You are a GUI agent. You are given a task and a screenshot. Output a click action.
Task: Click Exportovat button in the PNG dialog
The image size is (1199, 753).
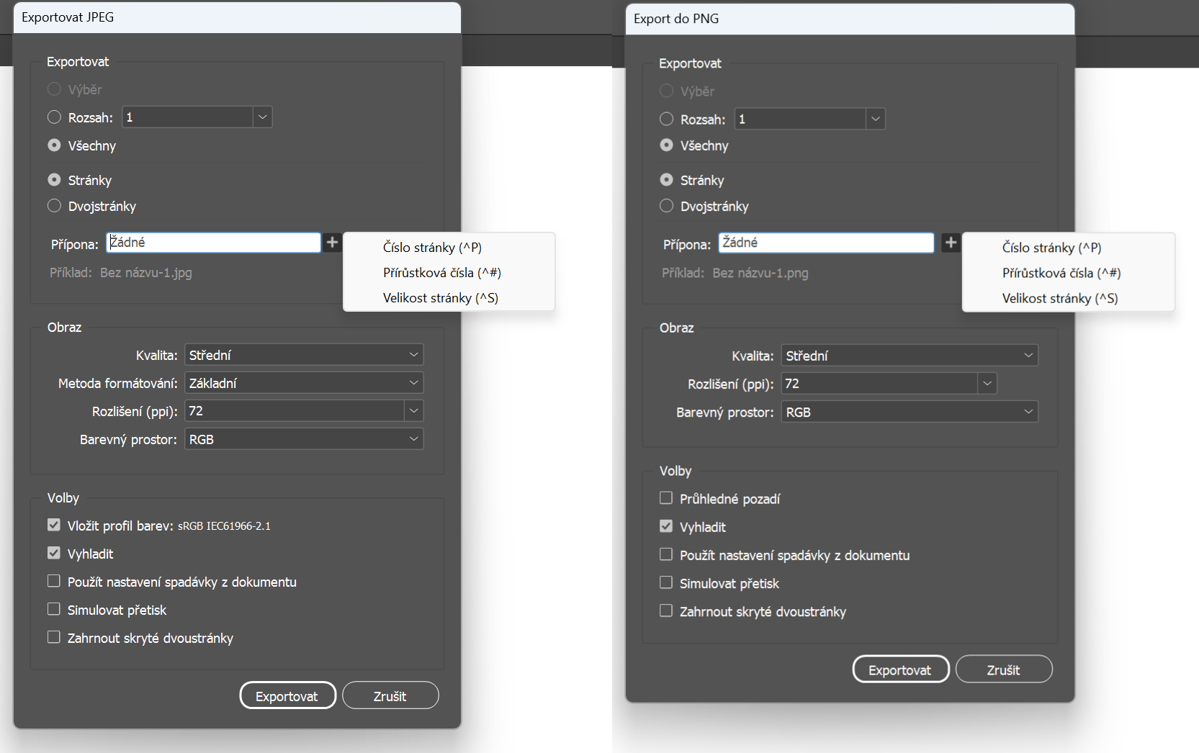[901, 669]
